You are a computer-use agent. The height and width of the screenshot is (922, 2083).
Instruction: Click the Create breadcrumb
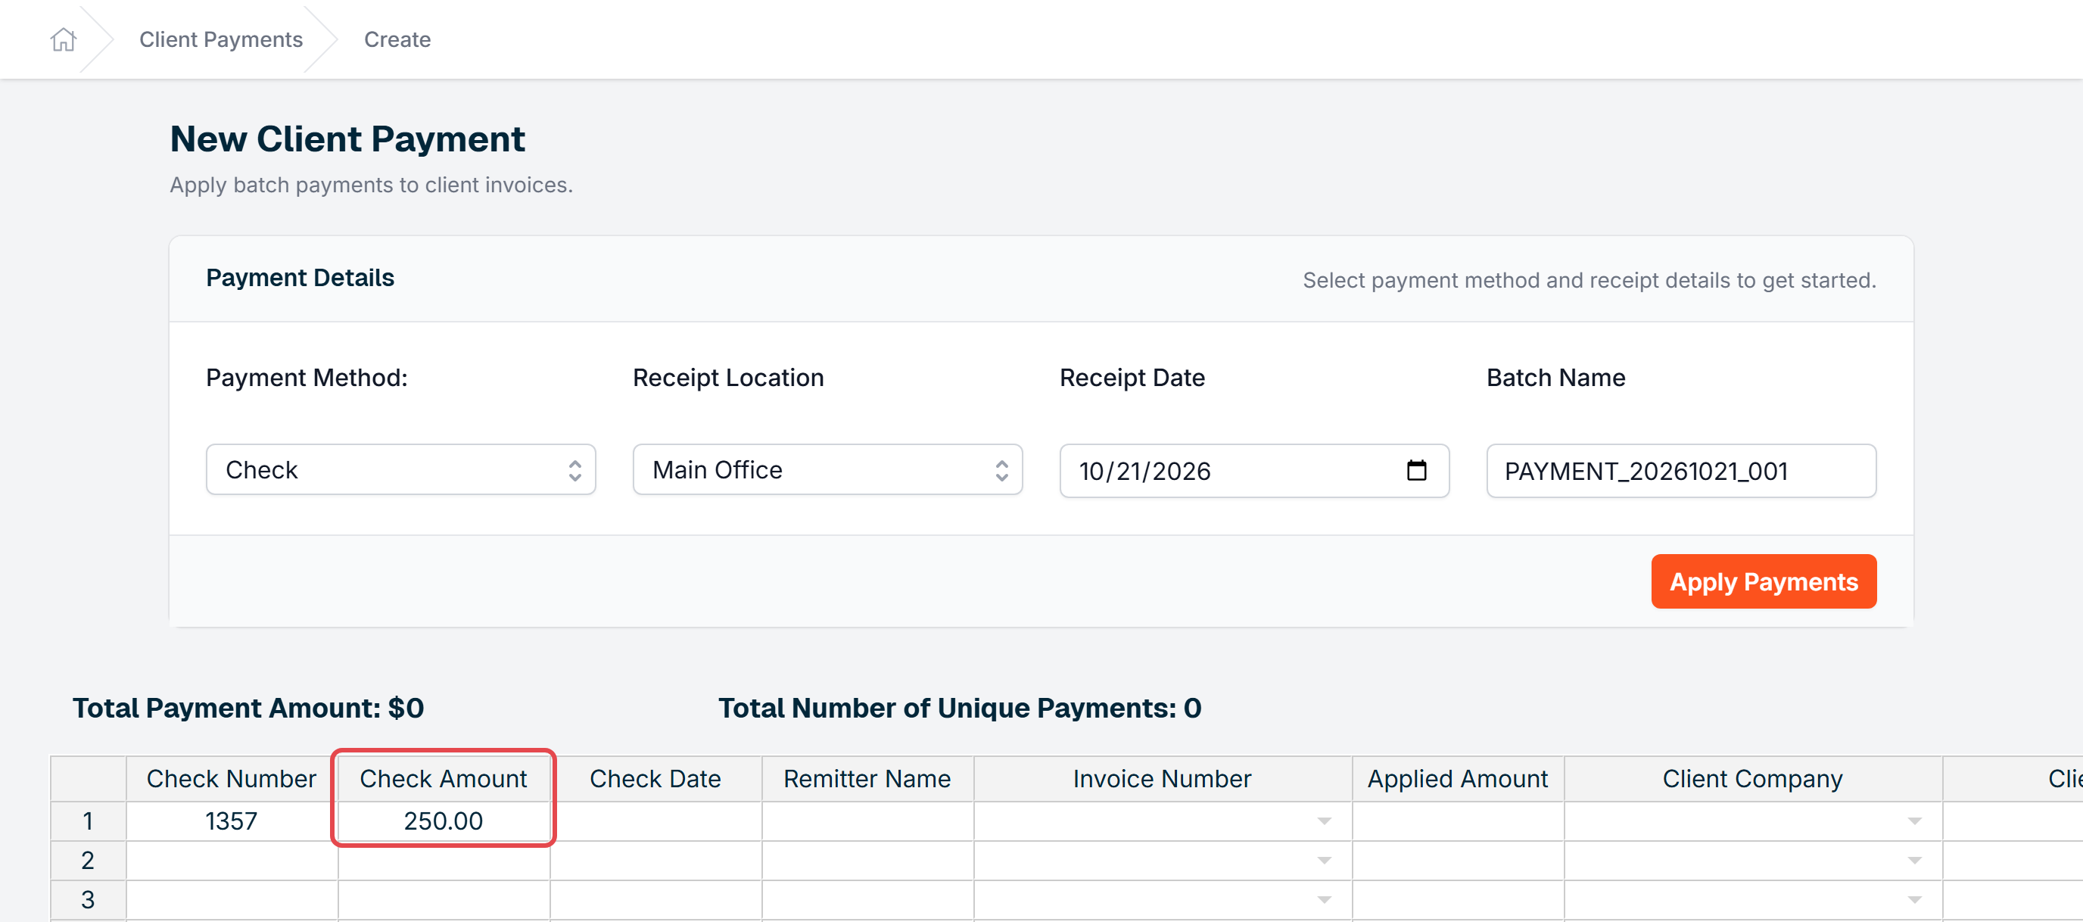coord(397,39)
